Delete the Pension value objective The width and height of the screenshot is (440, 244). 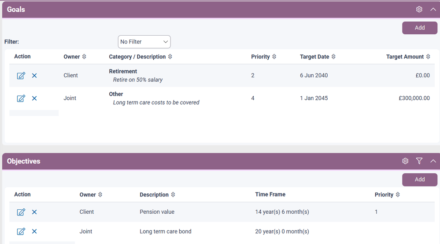34,212
